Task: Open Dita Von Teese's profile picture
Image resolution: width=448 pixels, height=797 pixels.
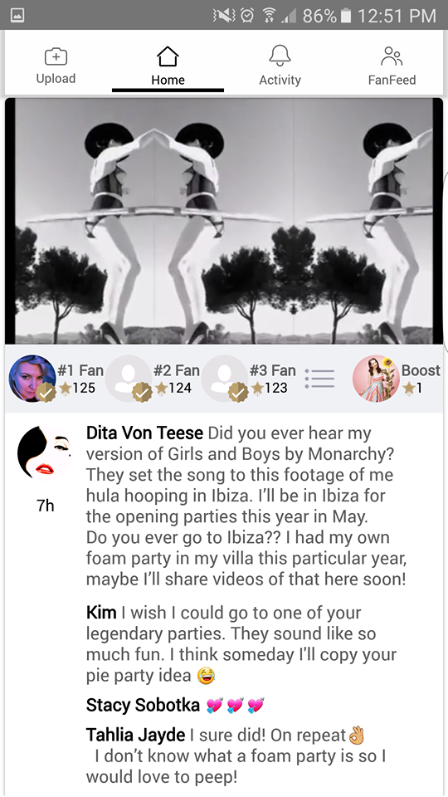Action: click(45, 453)
